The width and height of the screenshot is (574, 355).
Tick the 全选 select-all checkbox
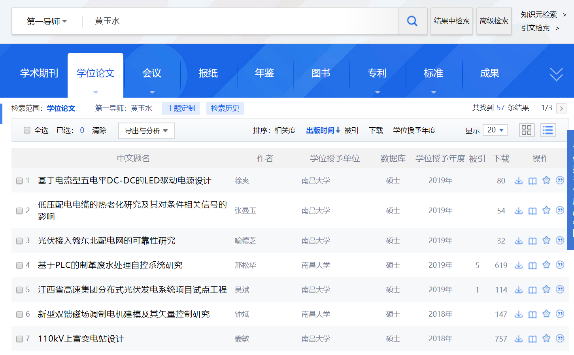click(27, 130)
